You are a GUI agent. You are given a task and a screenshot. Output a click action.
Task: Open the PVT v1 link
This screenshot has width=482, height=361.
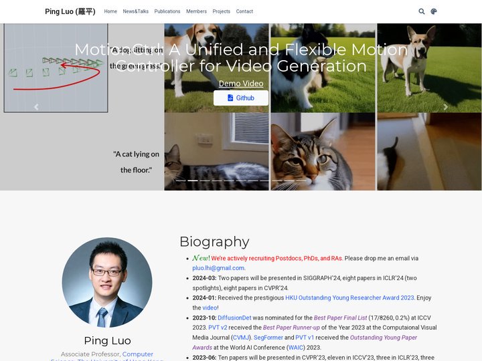[305, 338]
